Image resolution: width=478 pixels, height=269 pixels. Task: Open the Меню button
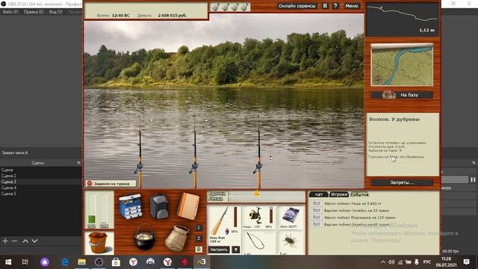click(352, 6)
